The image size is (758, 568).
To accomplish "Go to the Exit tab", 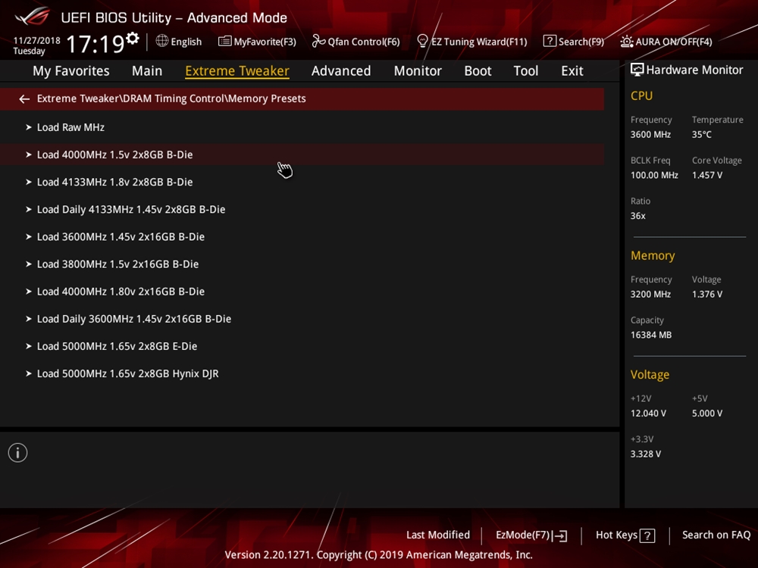I will pyautogui.click(x=572, y=71).
